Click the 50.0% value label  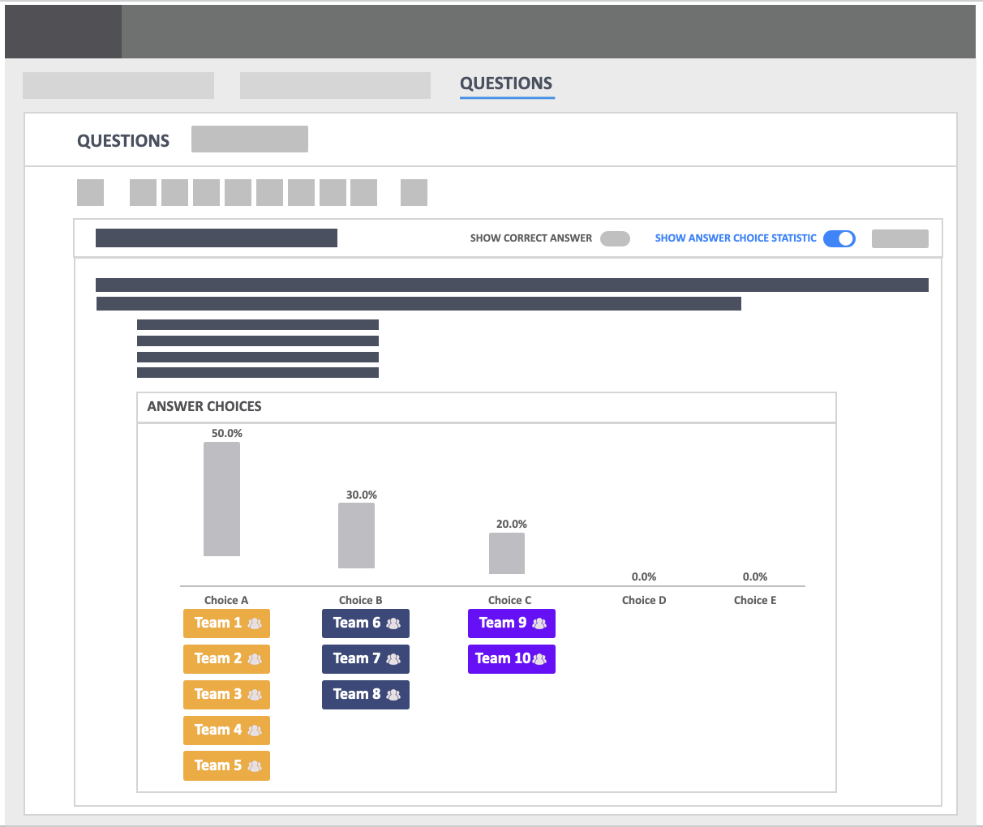tap(227, 434)
